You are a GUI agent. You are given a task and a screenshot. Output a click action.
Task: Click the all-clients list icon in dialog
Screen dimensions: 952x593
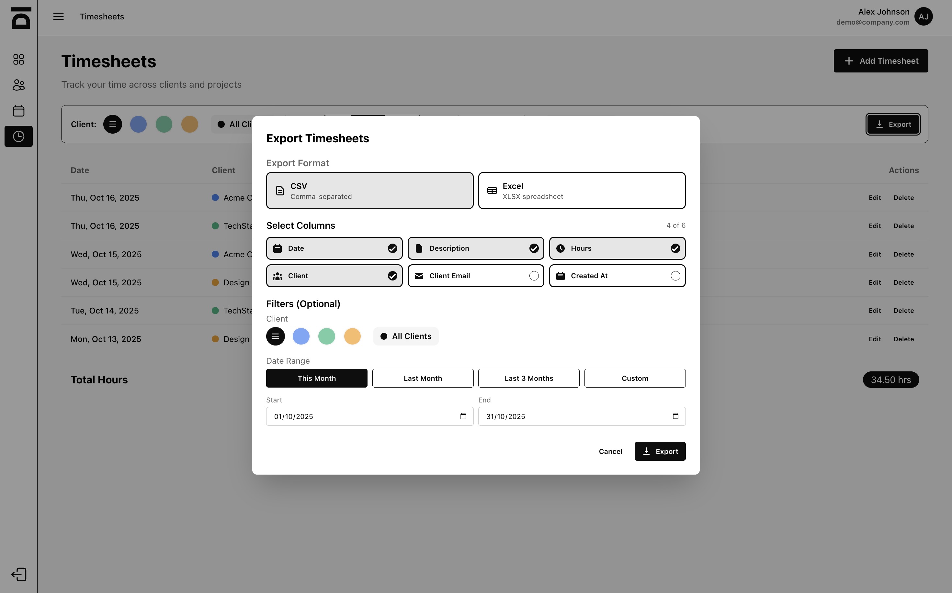(x=275, y=336)
